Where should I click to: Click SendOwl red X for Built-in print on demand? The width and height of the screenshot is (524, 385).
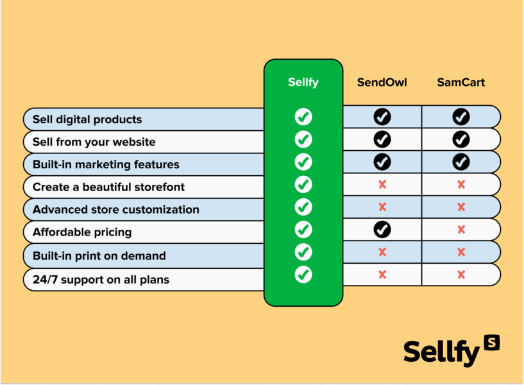[382, 252]
